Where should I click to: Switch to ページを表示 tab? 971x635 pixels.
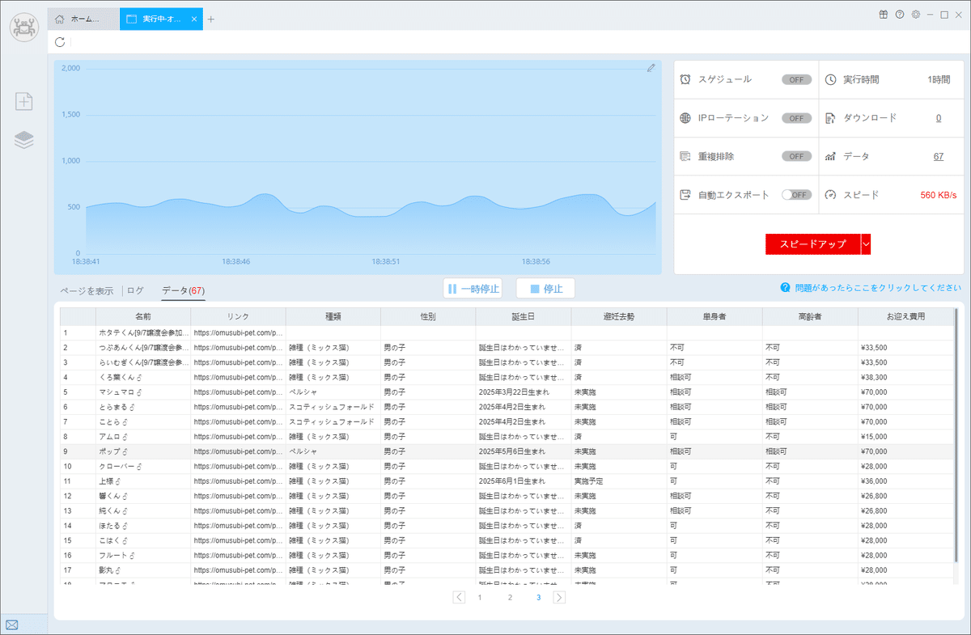[x=87, y=290]
